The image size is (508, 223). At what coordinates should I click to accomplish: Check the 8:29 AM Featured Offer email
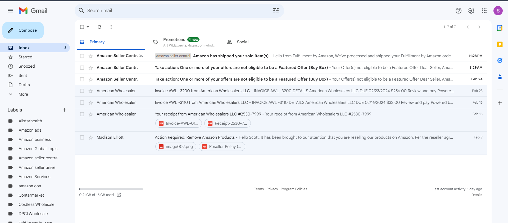(x=82, y=68)
